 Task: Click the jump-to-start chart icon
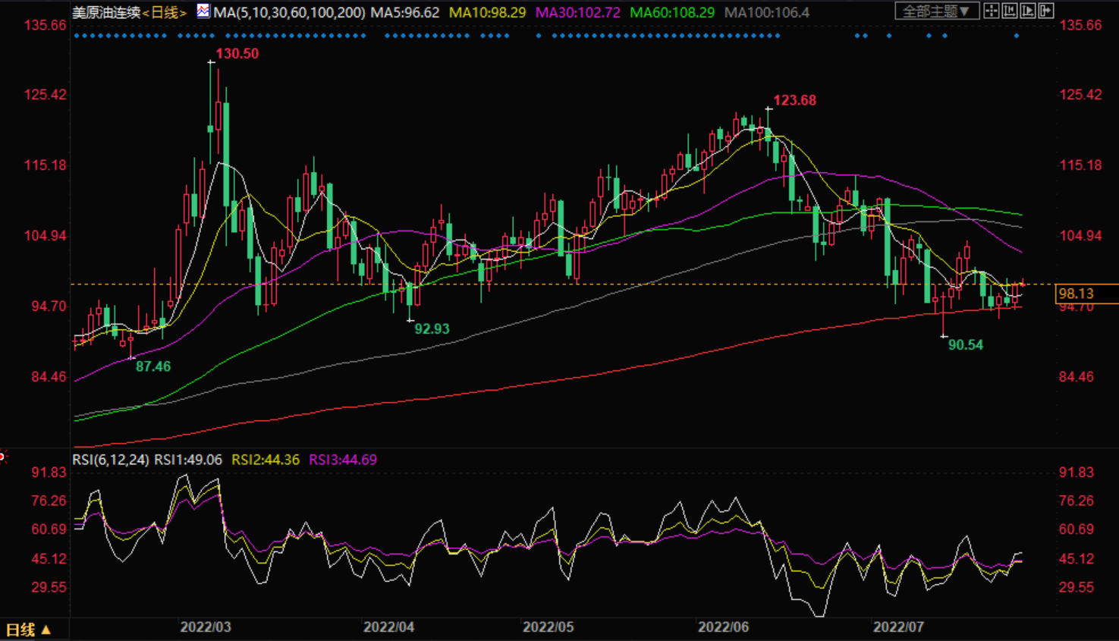click(1010, 11)
